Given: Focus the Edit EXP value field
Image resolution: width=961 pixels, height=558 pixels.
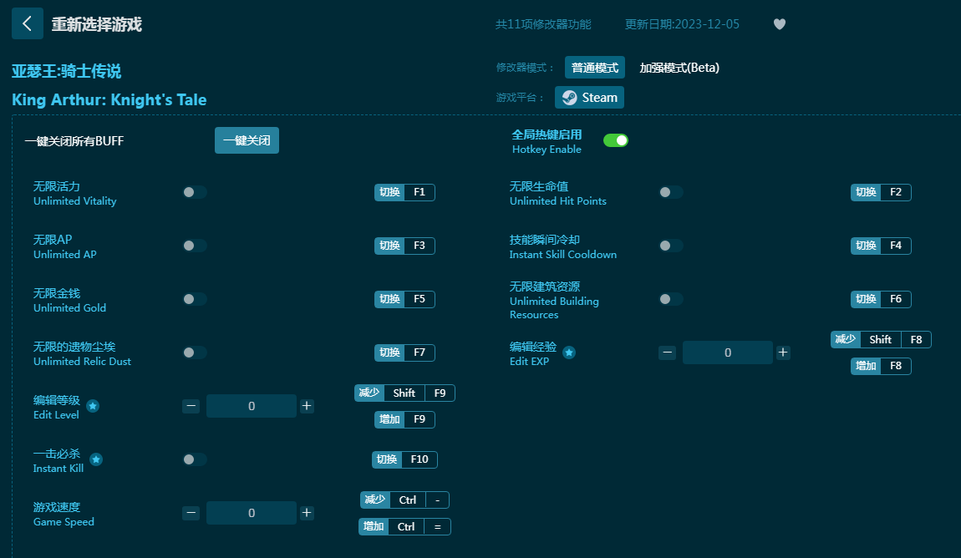Looking at the screenshot, I should pyautogui.click(x=728, y=353).
